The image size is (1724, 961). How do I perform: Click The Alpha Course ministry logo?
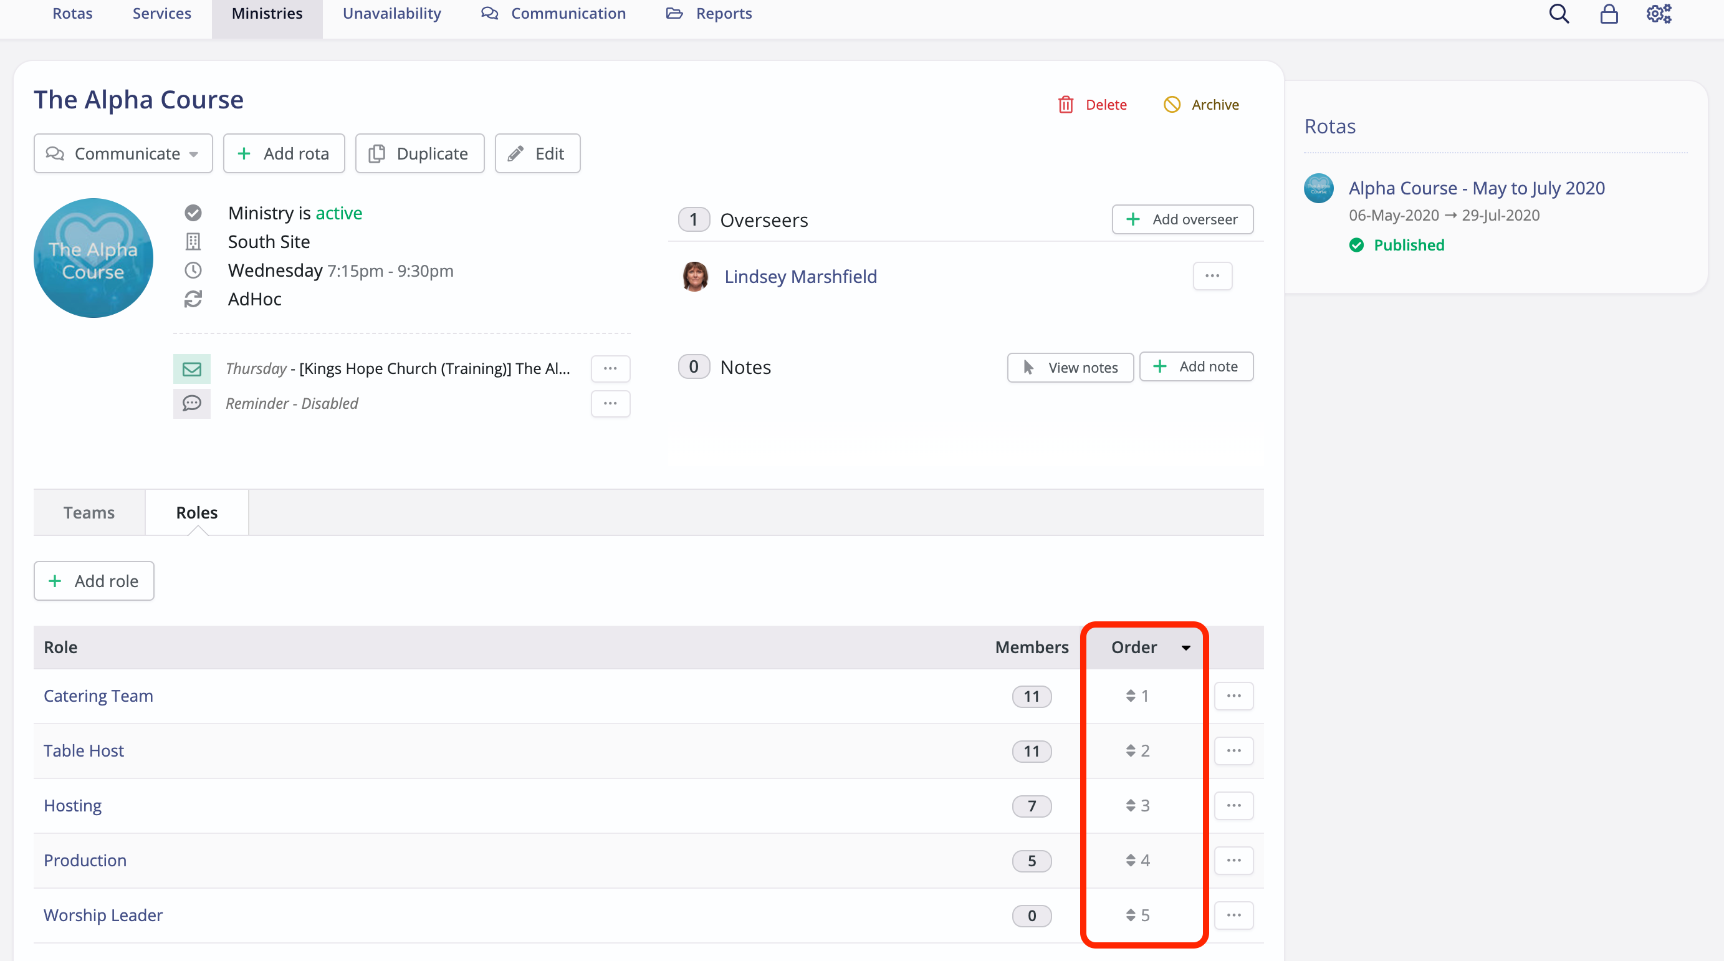pos(93,257)
